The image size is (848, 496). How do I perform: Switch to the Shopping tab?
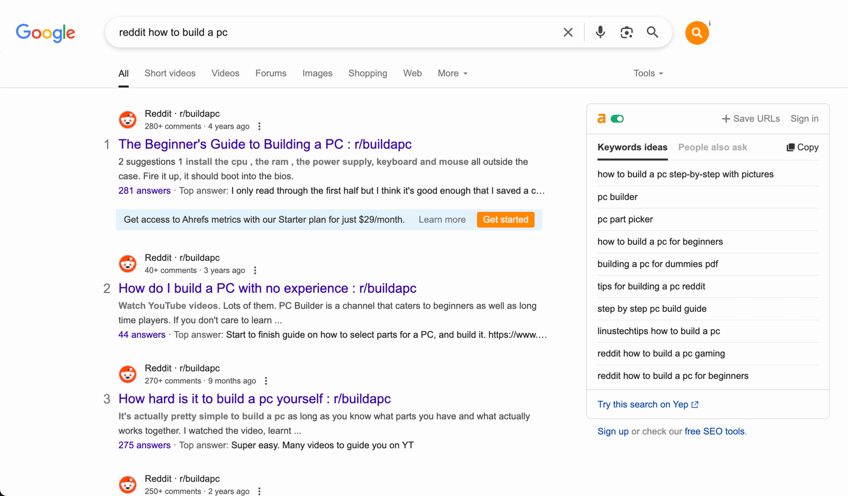[368, 74]
